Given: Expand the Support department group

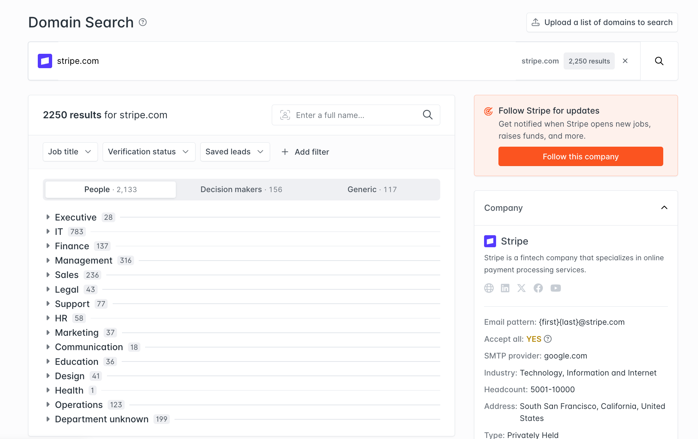Looking at the screenshot, I should tap(48, 304).
